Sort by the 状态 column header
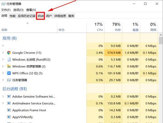 [72, 27]
